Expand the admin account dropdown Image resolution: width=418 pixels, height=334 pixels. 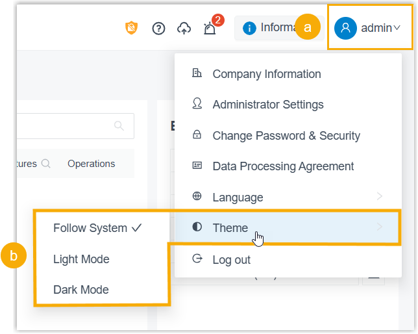point(397,28)
